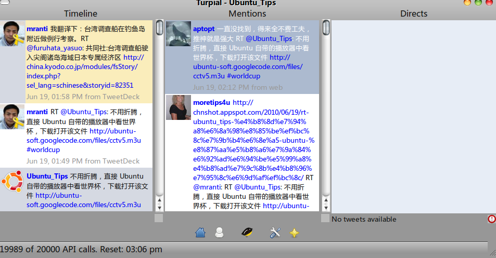Open the Home icon in bottom toolbar
Image resolution: width=496 pixels, height=258 pixels.
pos(200,233)
